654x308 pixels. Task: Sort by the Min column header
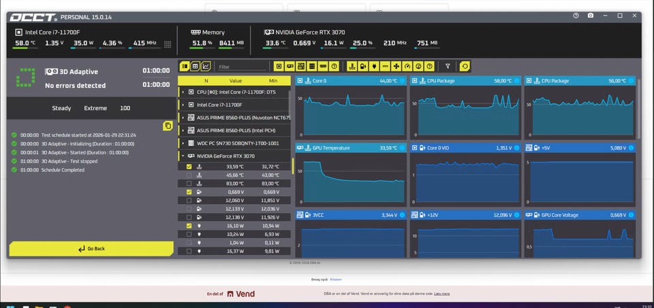tap(273, 81)
